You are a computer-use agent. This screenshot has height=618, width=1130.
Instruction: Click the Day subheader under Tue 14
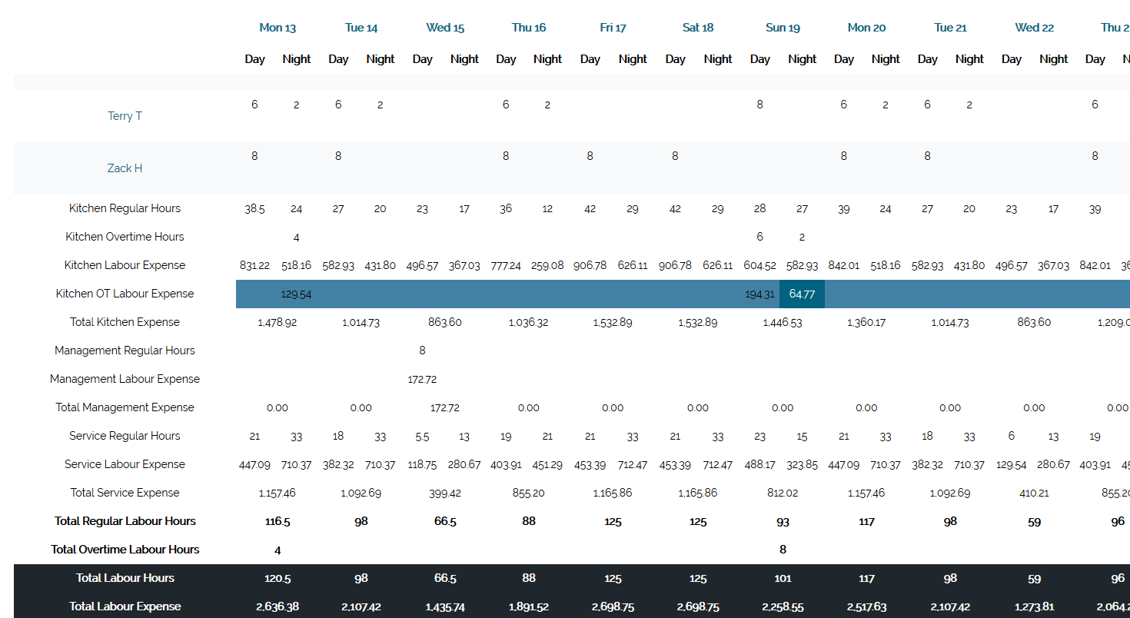point(338,59)
